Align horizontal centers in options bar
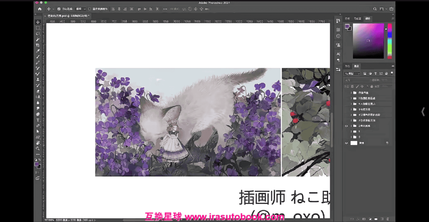Viewport: 429px width, 222px height. (x=119, y=9)
